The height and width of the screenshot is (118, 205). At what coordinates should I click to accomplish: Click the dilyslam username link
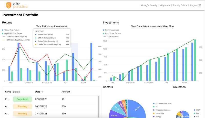pyautogui.click(x=166, y=5)
